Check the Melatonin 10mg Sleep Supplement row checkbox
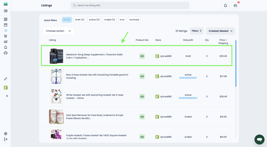 (46, 56)
